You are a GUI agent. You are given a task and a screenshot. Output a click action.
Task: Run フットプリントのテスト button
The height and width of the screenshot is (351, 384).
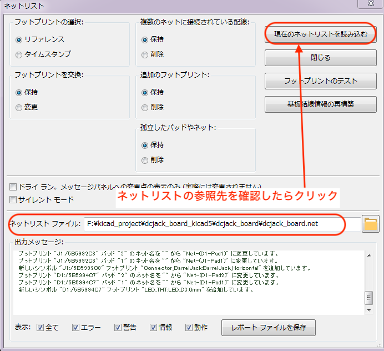point(320,81)
